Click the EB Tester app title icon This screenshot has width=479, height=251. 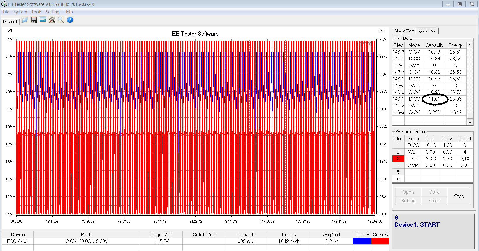tap(4, 4)
